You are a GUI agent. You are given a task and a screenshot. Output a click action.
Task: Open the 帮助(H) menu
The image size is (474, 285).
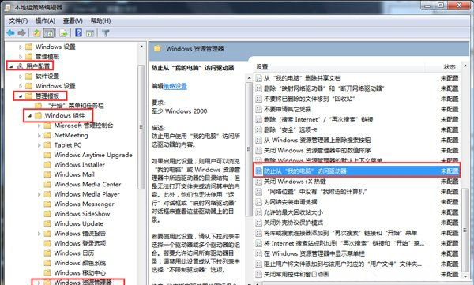click(100, 21)
